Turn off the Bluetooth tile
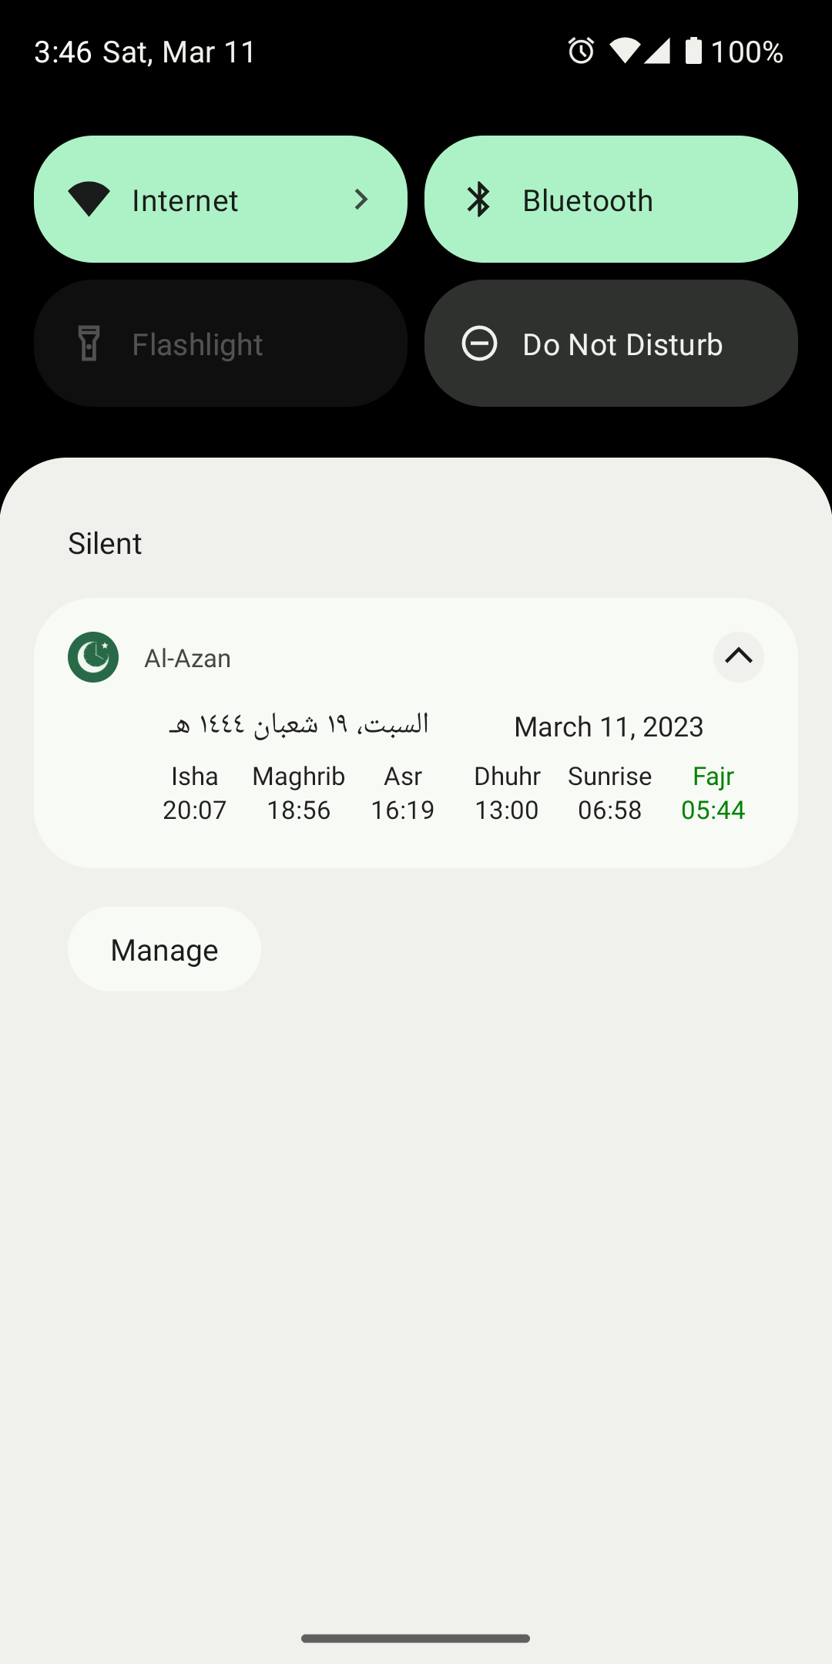Viewport: 832px width, 1664px height. (x=611, y=200)
